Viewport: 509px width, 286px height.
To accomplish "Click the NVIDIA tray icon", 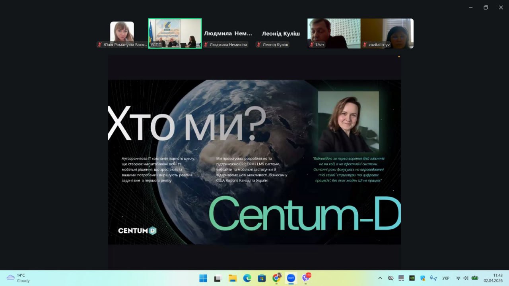I will pyautogui.click(x=412, y=278).
